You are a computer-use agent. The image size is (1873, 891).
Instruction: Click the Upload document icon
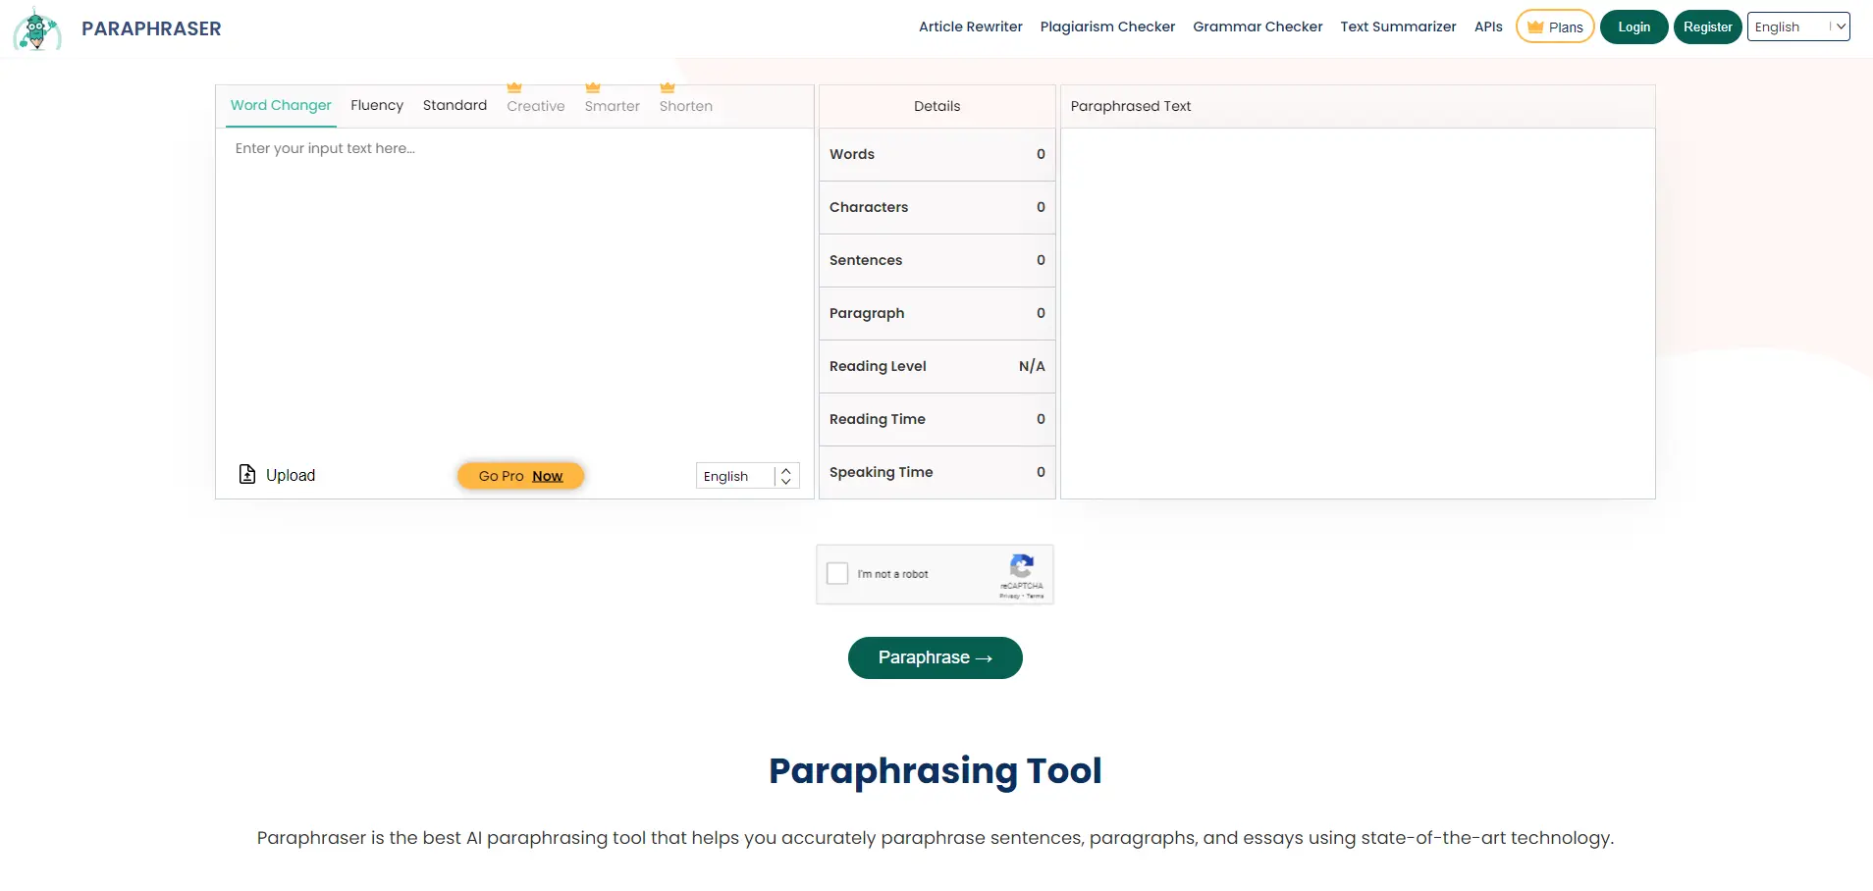pyautogui.click(x=247, y=474)
